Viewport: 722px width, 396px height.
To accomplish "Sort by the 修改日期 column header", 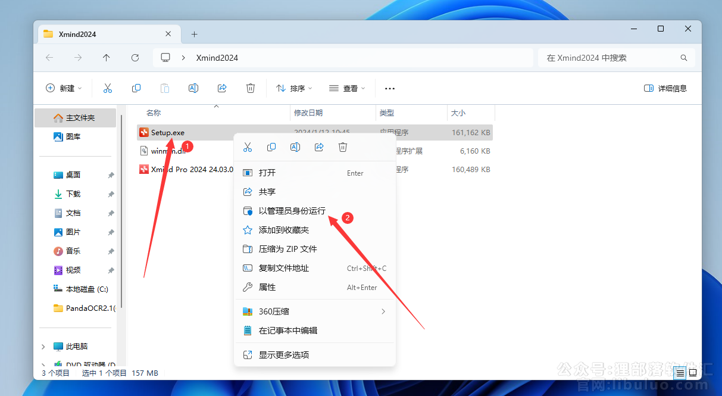I will pyautogui.click(x=308, y=113).
